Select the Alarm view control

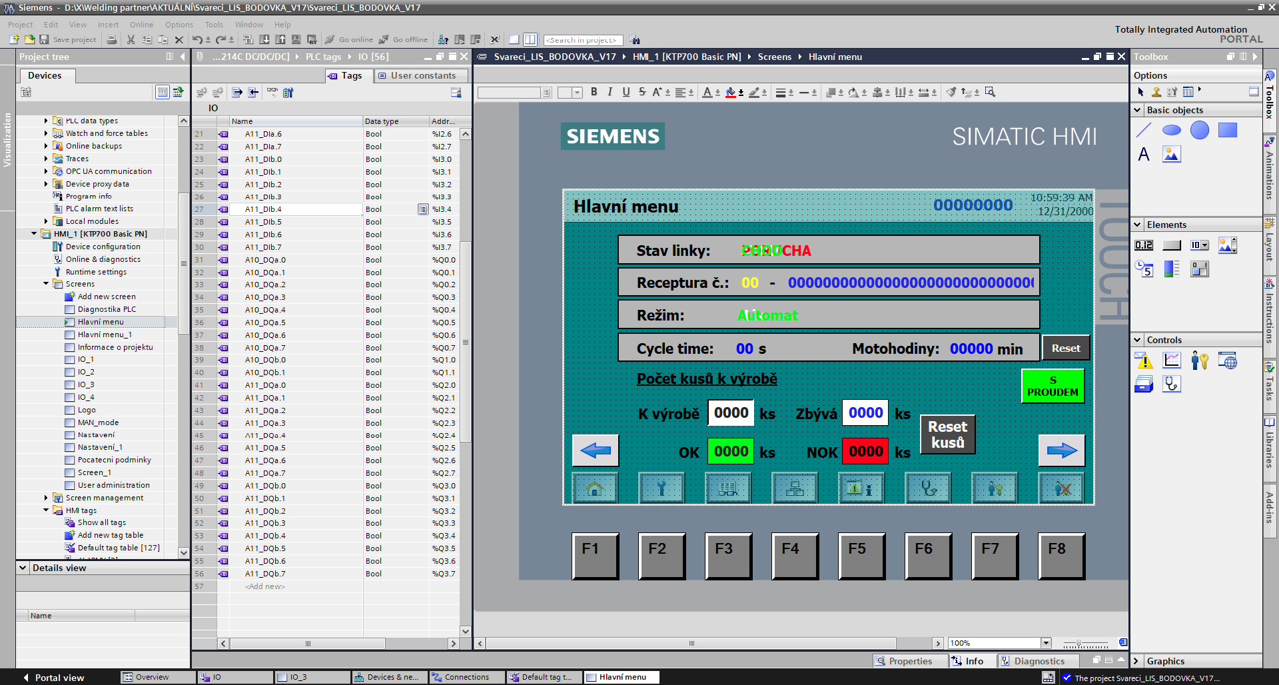coord(1144,360)
